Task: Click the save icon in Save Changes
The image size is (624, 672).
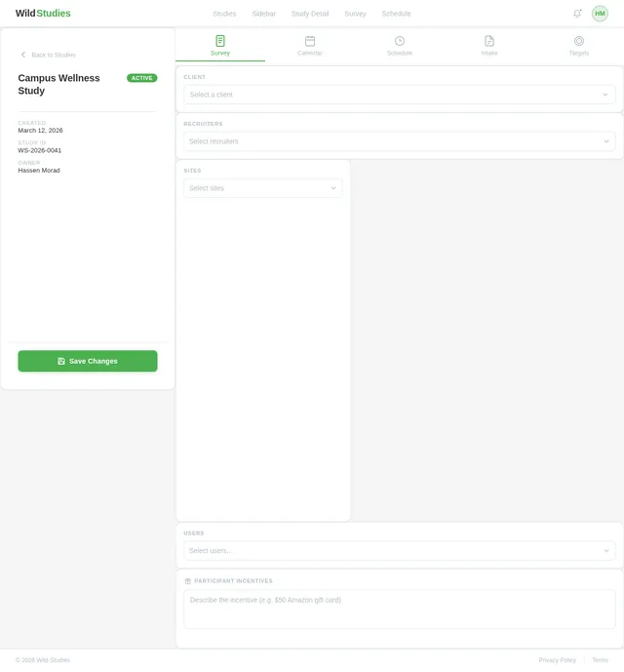Action: tap(61, 361)
